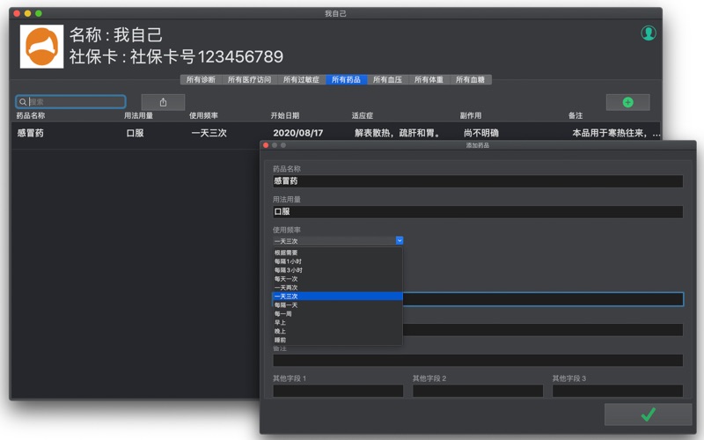This screenshot has height=440, width=704.
Task: Click the user account icon top right
Action: [649, 33]
